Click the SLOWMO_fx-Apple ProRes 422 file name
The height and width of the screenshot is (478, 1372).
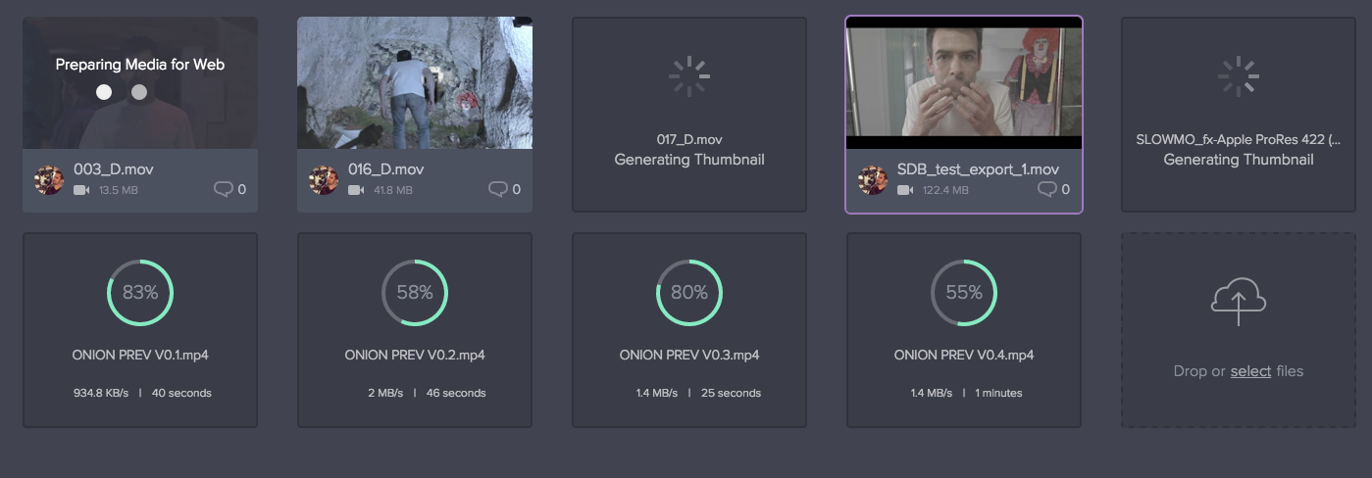point(1239,140)
